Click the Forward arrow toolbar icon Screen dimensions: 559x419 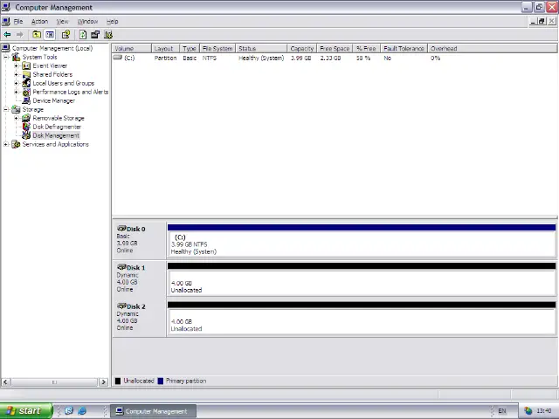pyautogui.click(x=19, y=35)
